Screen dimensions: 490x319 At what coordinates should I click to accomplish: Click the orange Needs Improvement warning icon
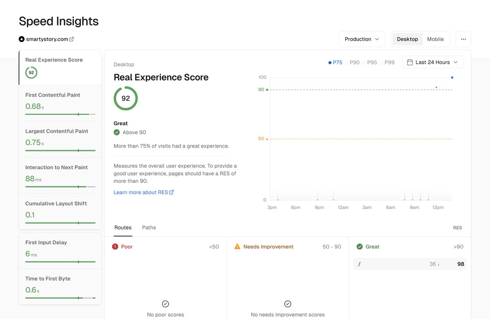coord(237,247)
